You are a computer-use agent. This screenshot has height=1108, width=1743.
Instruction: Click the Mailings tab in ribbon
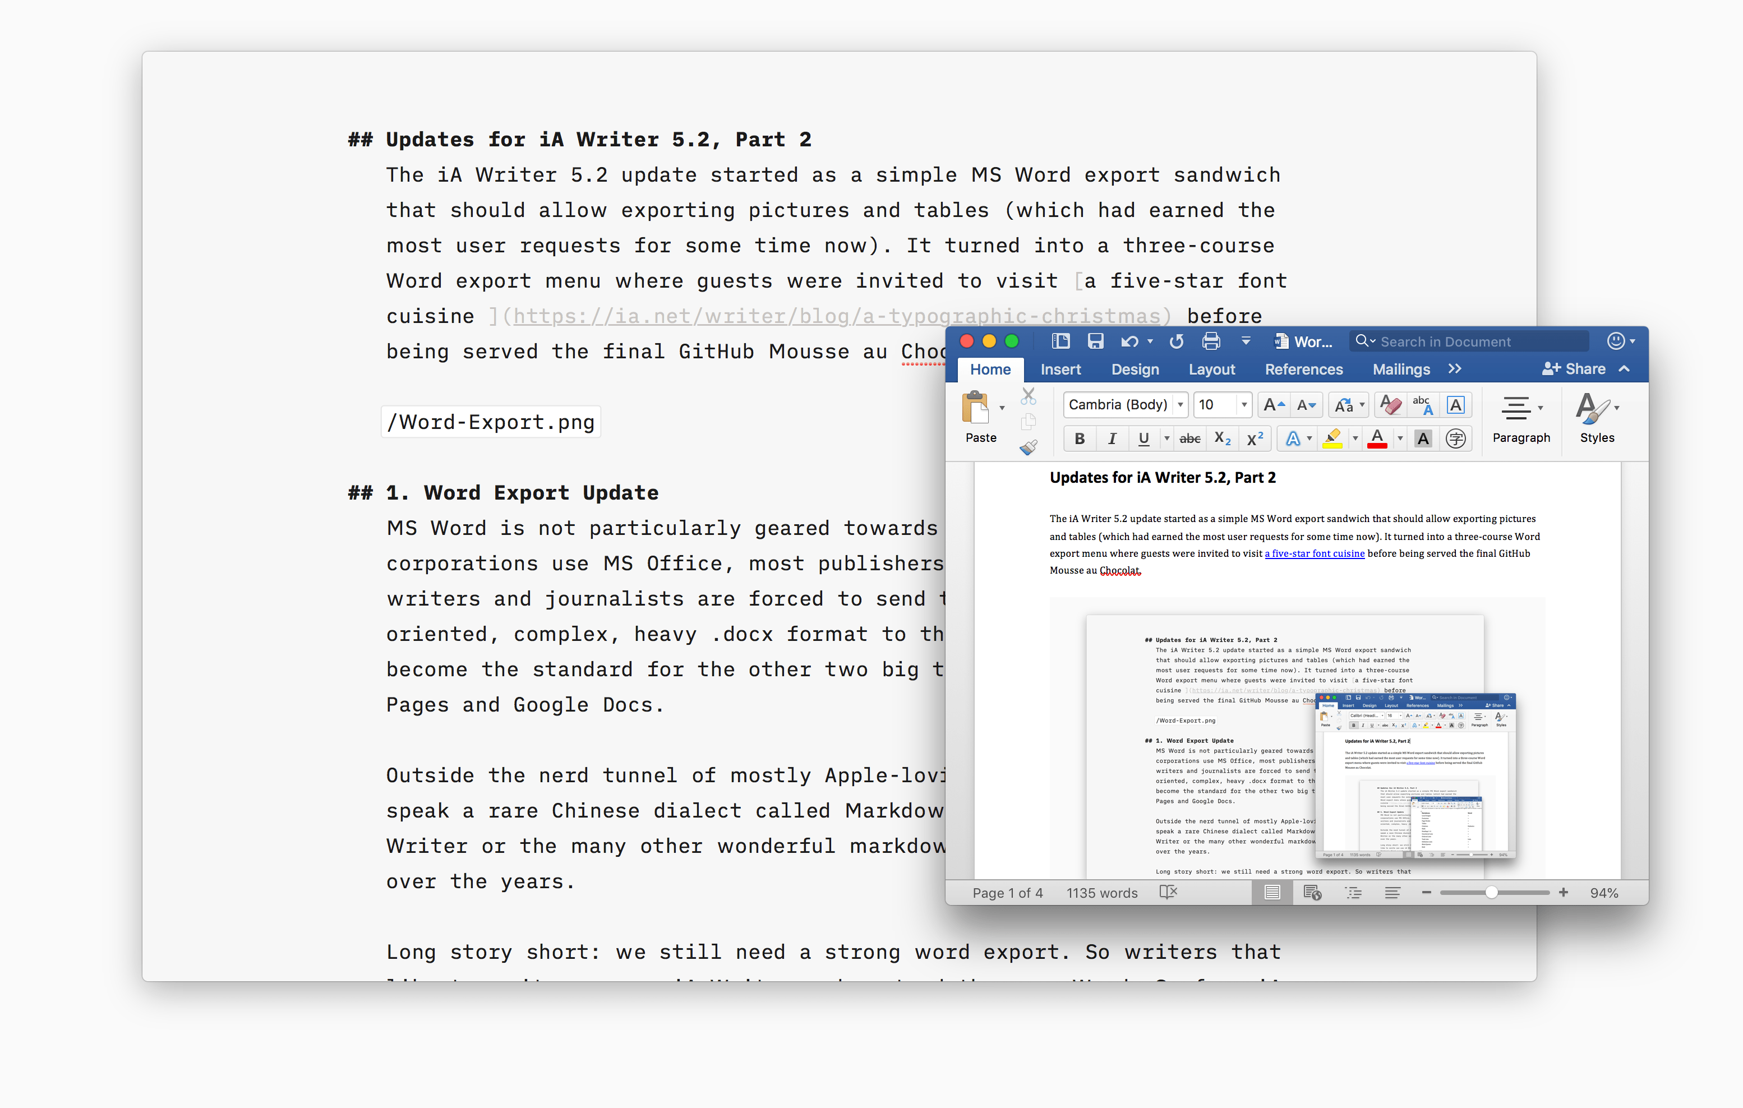1400,370
